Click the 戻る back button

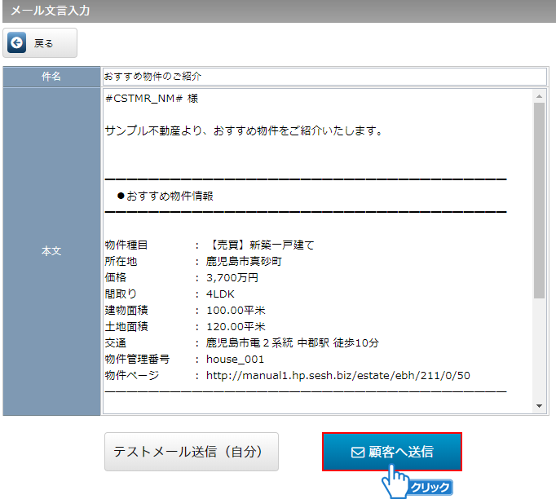[40, 43]
